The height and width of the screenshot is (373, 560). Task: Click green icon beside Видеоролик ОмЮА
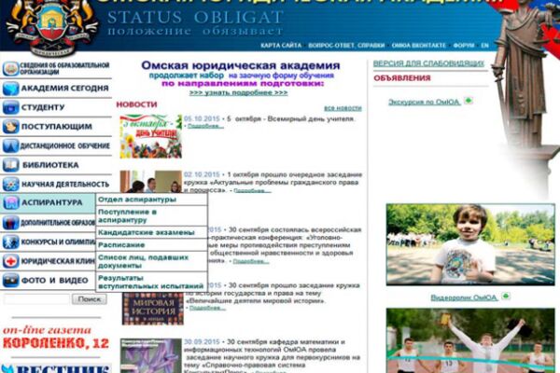click(505, 297)
